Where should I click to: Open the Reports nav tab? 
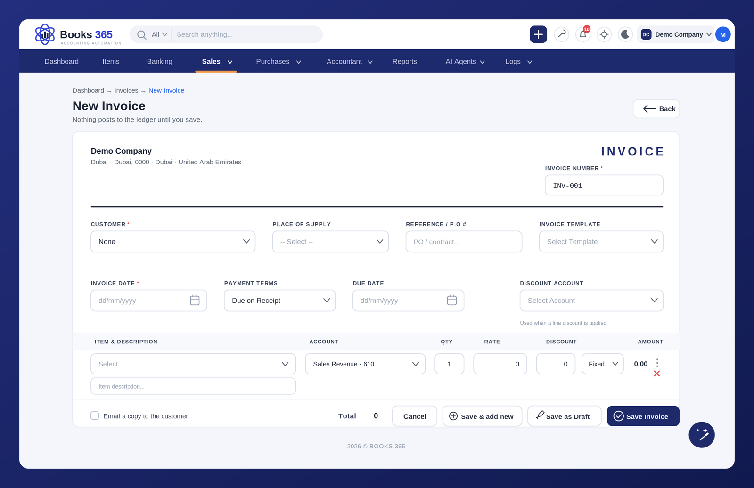(x=404, y=61)
